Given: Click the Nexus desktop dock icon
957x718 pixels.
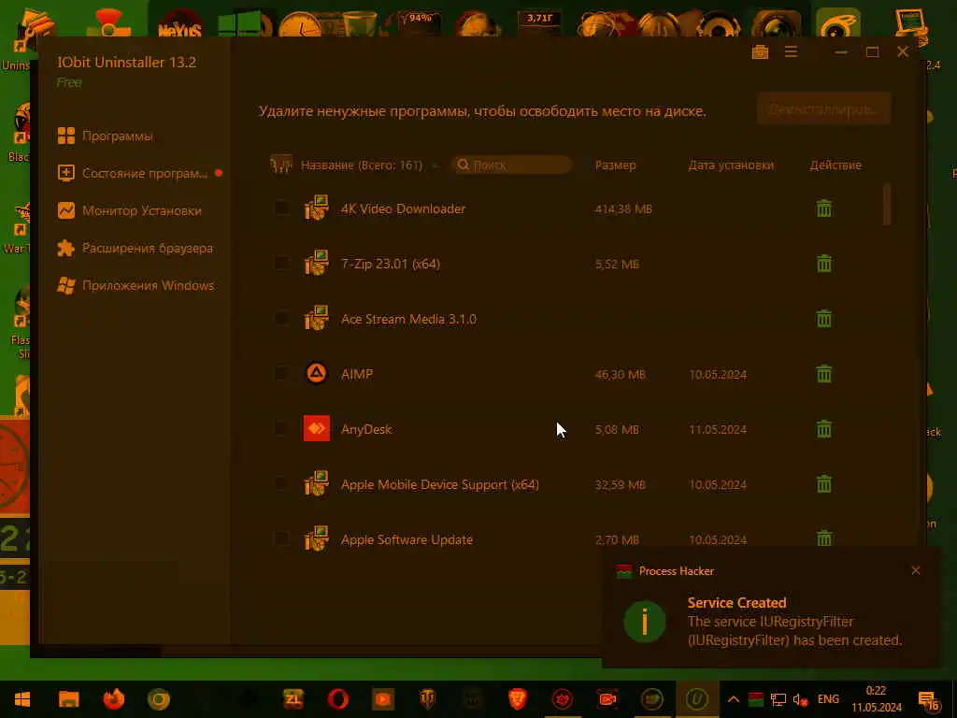Looking at the screenshot, I should (x=179, y=23).
